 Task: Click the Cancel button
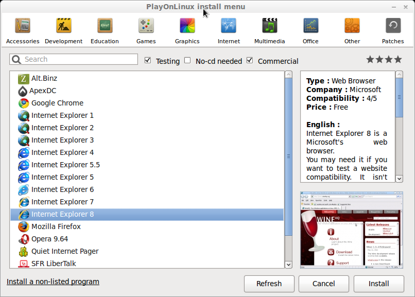coord(324,284)
